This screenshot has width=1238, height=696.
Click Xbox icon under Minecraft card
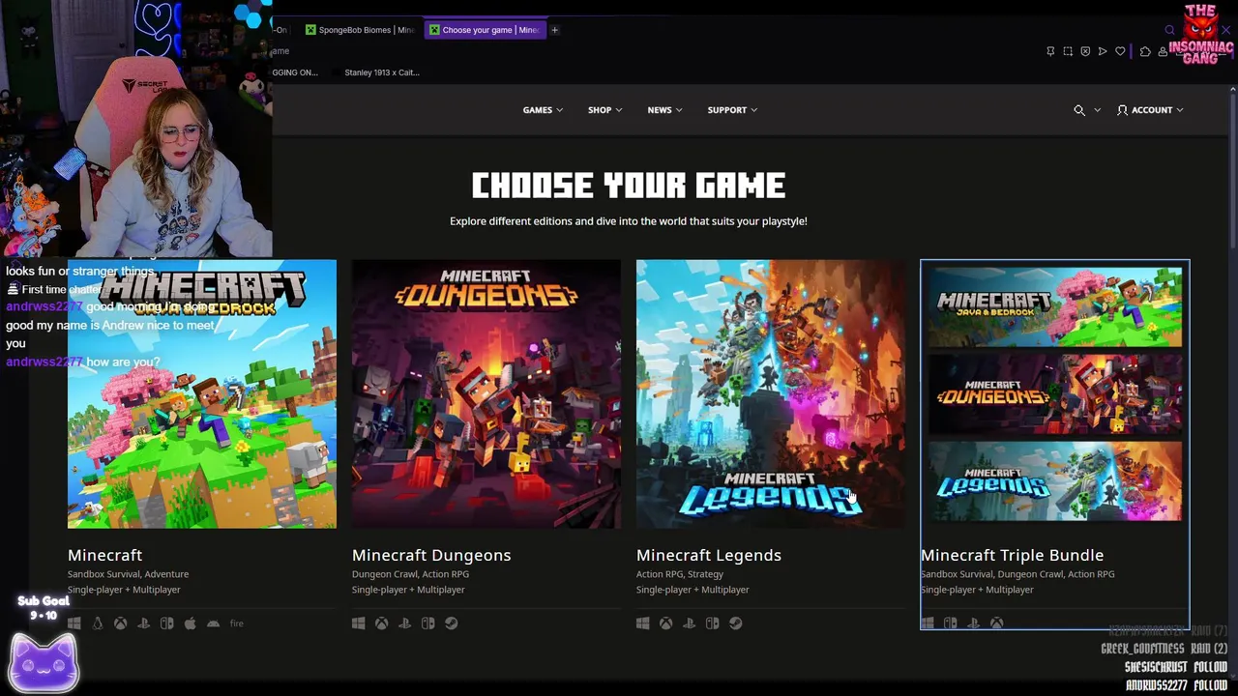(120, 623)
